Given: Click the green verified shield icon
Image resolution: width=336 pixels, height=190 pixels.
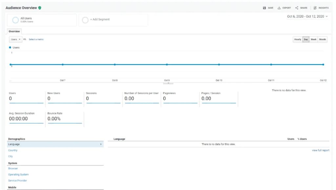Looking at the screenshot, I should pyautogui.click(x=40, y=8).
